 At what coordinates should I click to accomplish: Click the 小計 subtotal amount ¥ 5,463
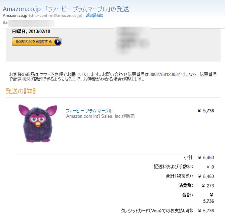coord(206,157)
